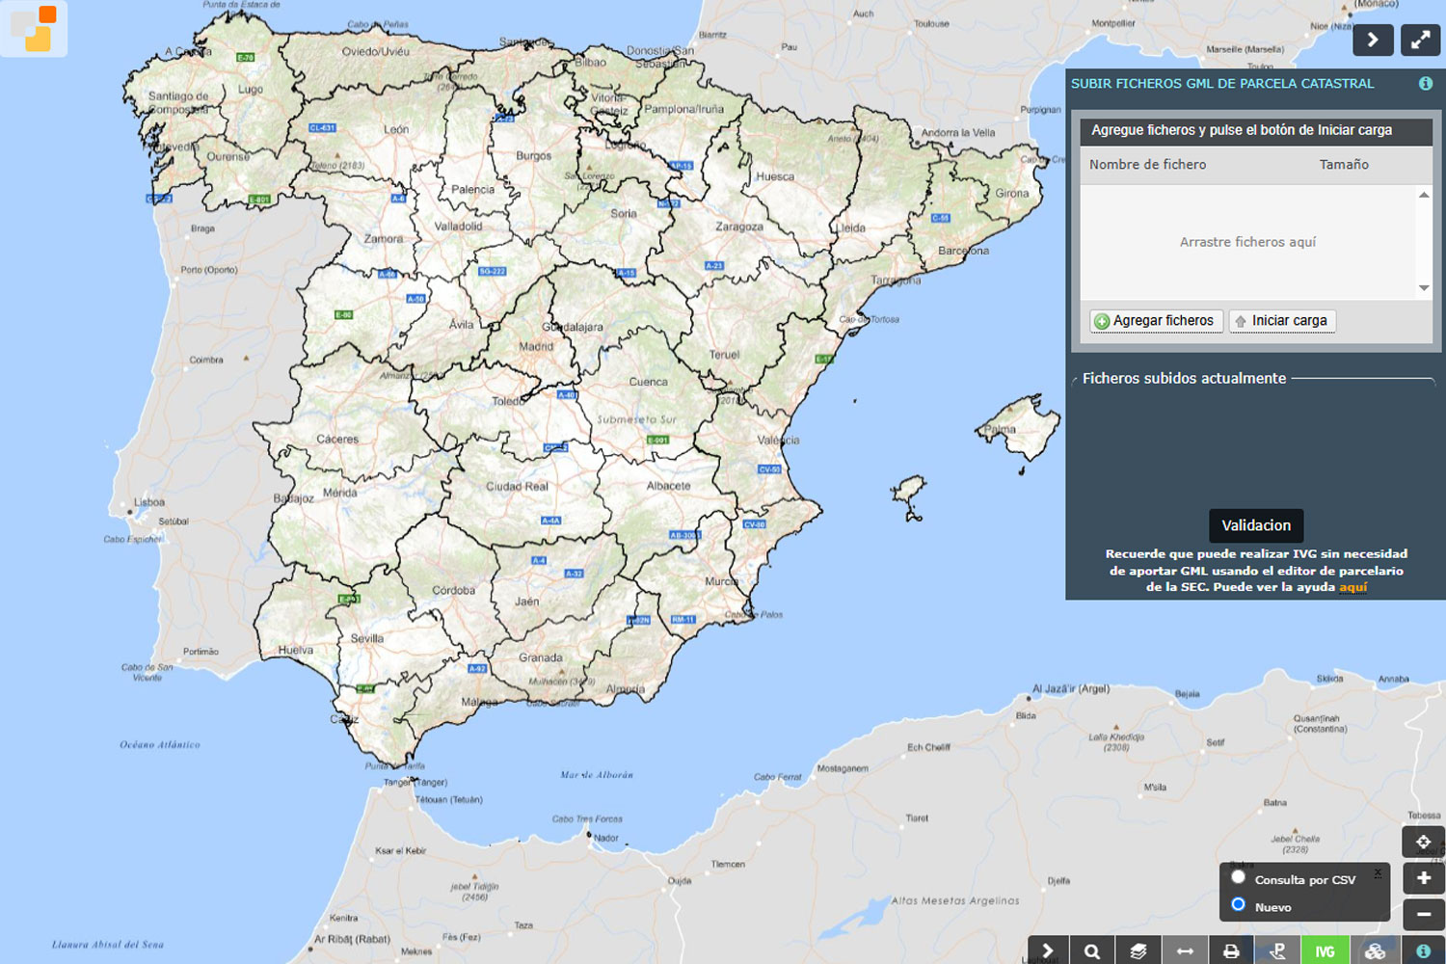
Task: Click the Nombre de fichero column header
Action: point(1147,165)
